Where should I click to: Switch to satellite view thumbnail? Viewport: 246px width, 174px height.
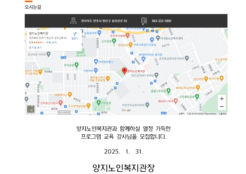31,109
